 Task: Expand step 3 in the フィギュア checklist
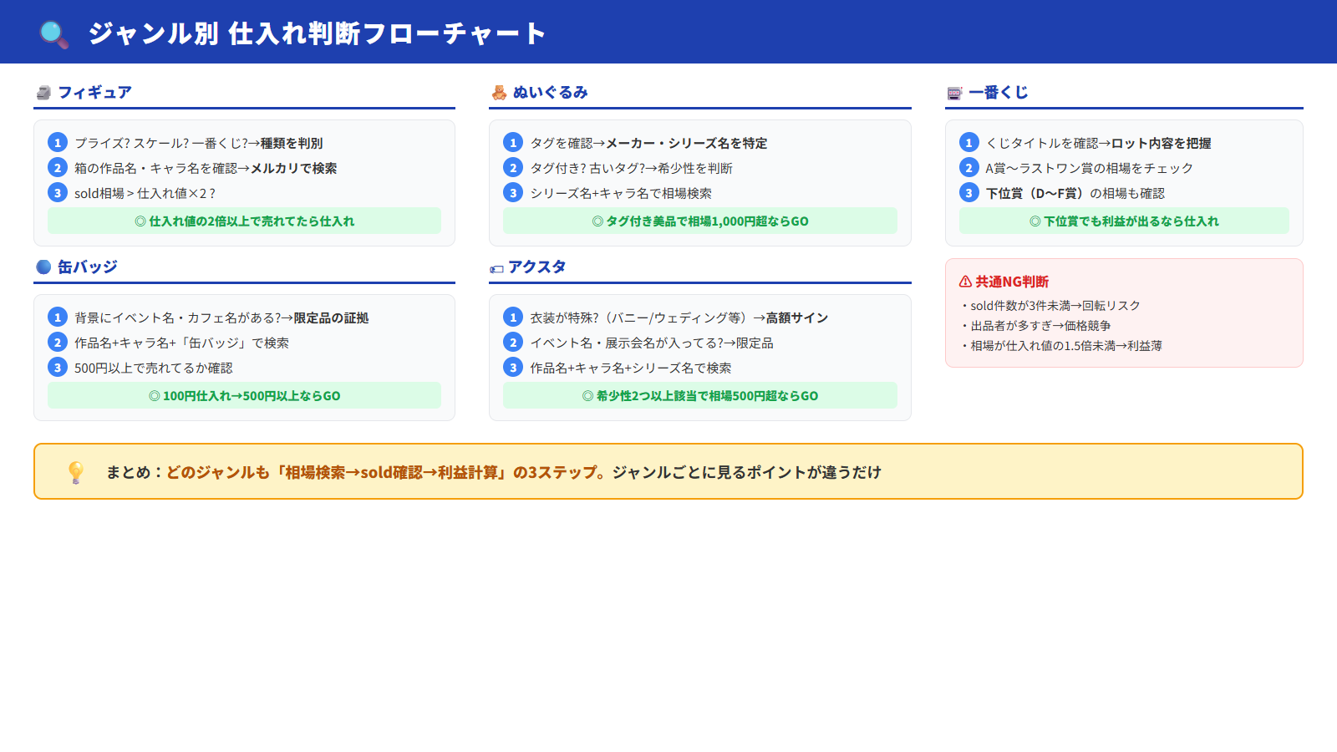[x=56, y=192]
